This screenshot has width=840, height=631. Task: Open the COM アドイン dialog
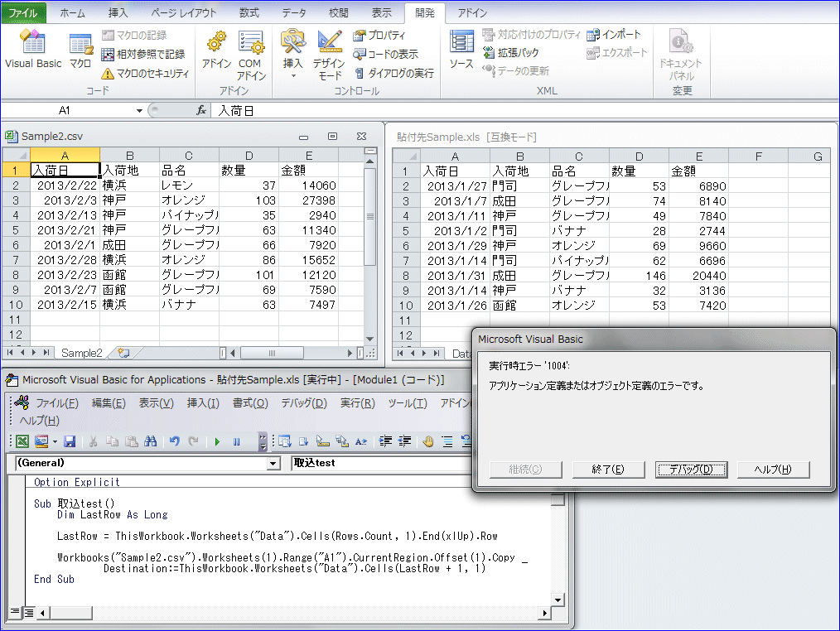point(250,55)
